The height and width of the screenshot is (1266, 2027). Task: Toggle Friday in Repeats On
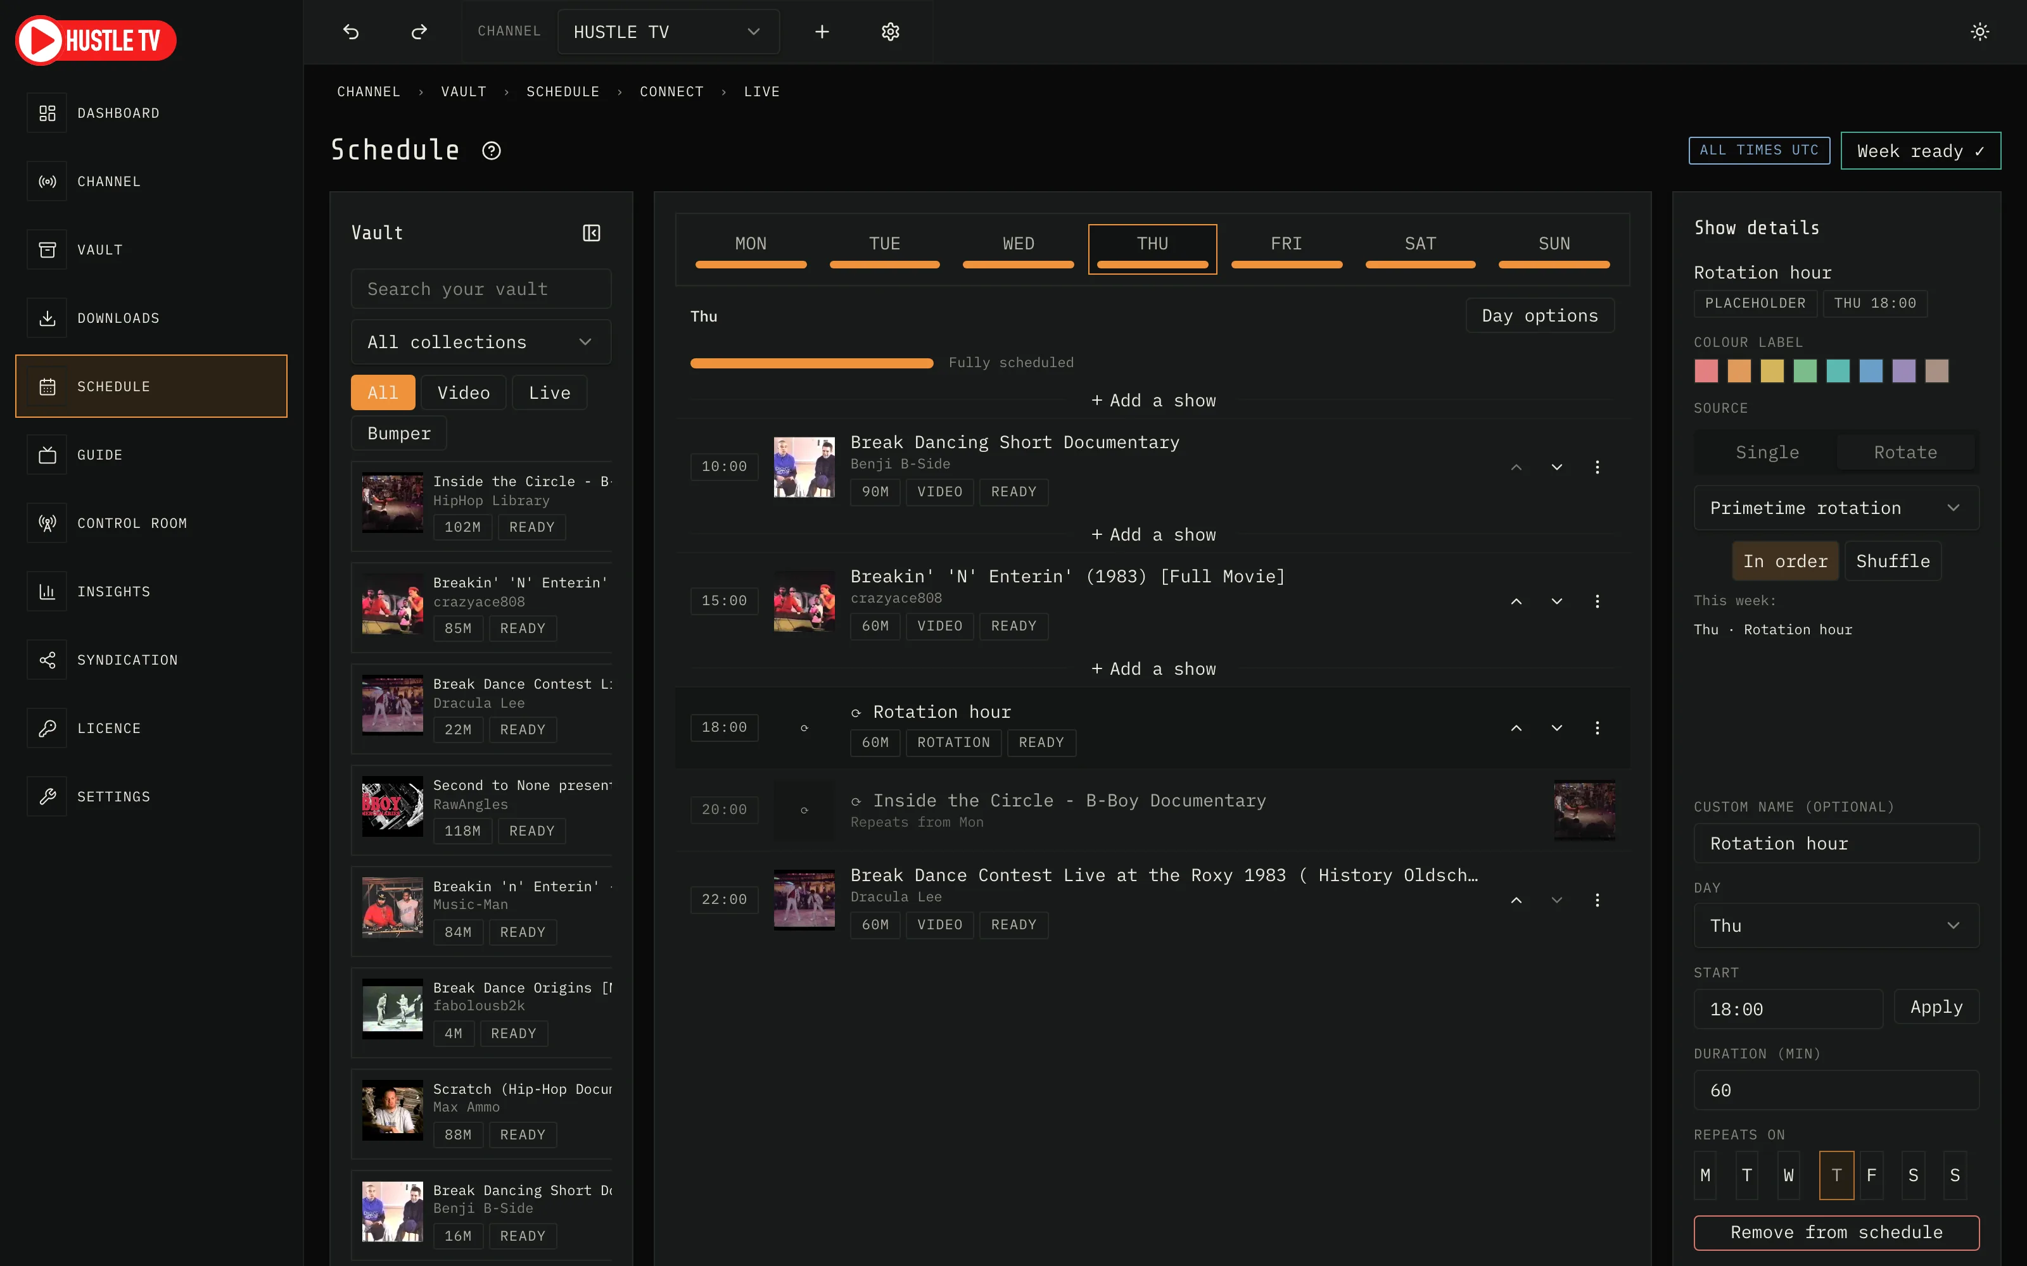(x=1871, y=1175)
